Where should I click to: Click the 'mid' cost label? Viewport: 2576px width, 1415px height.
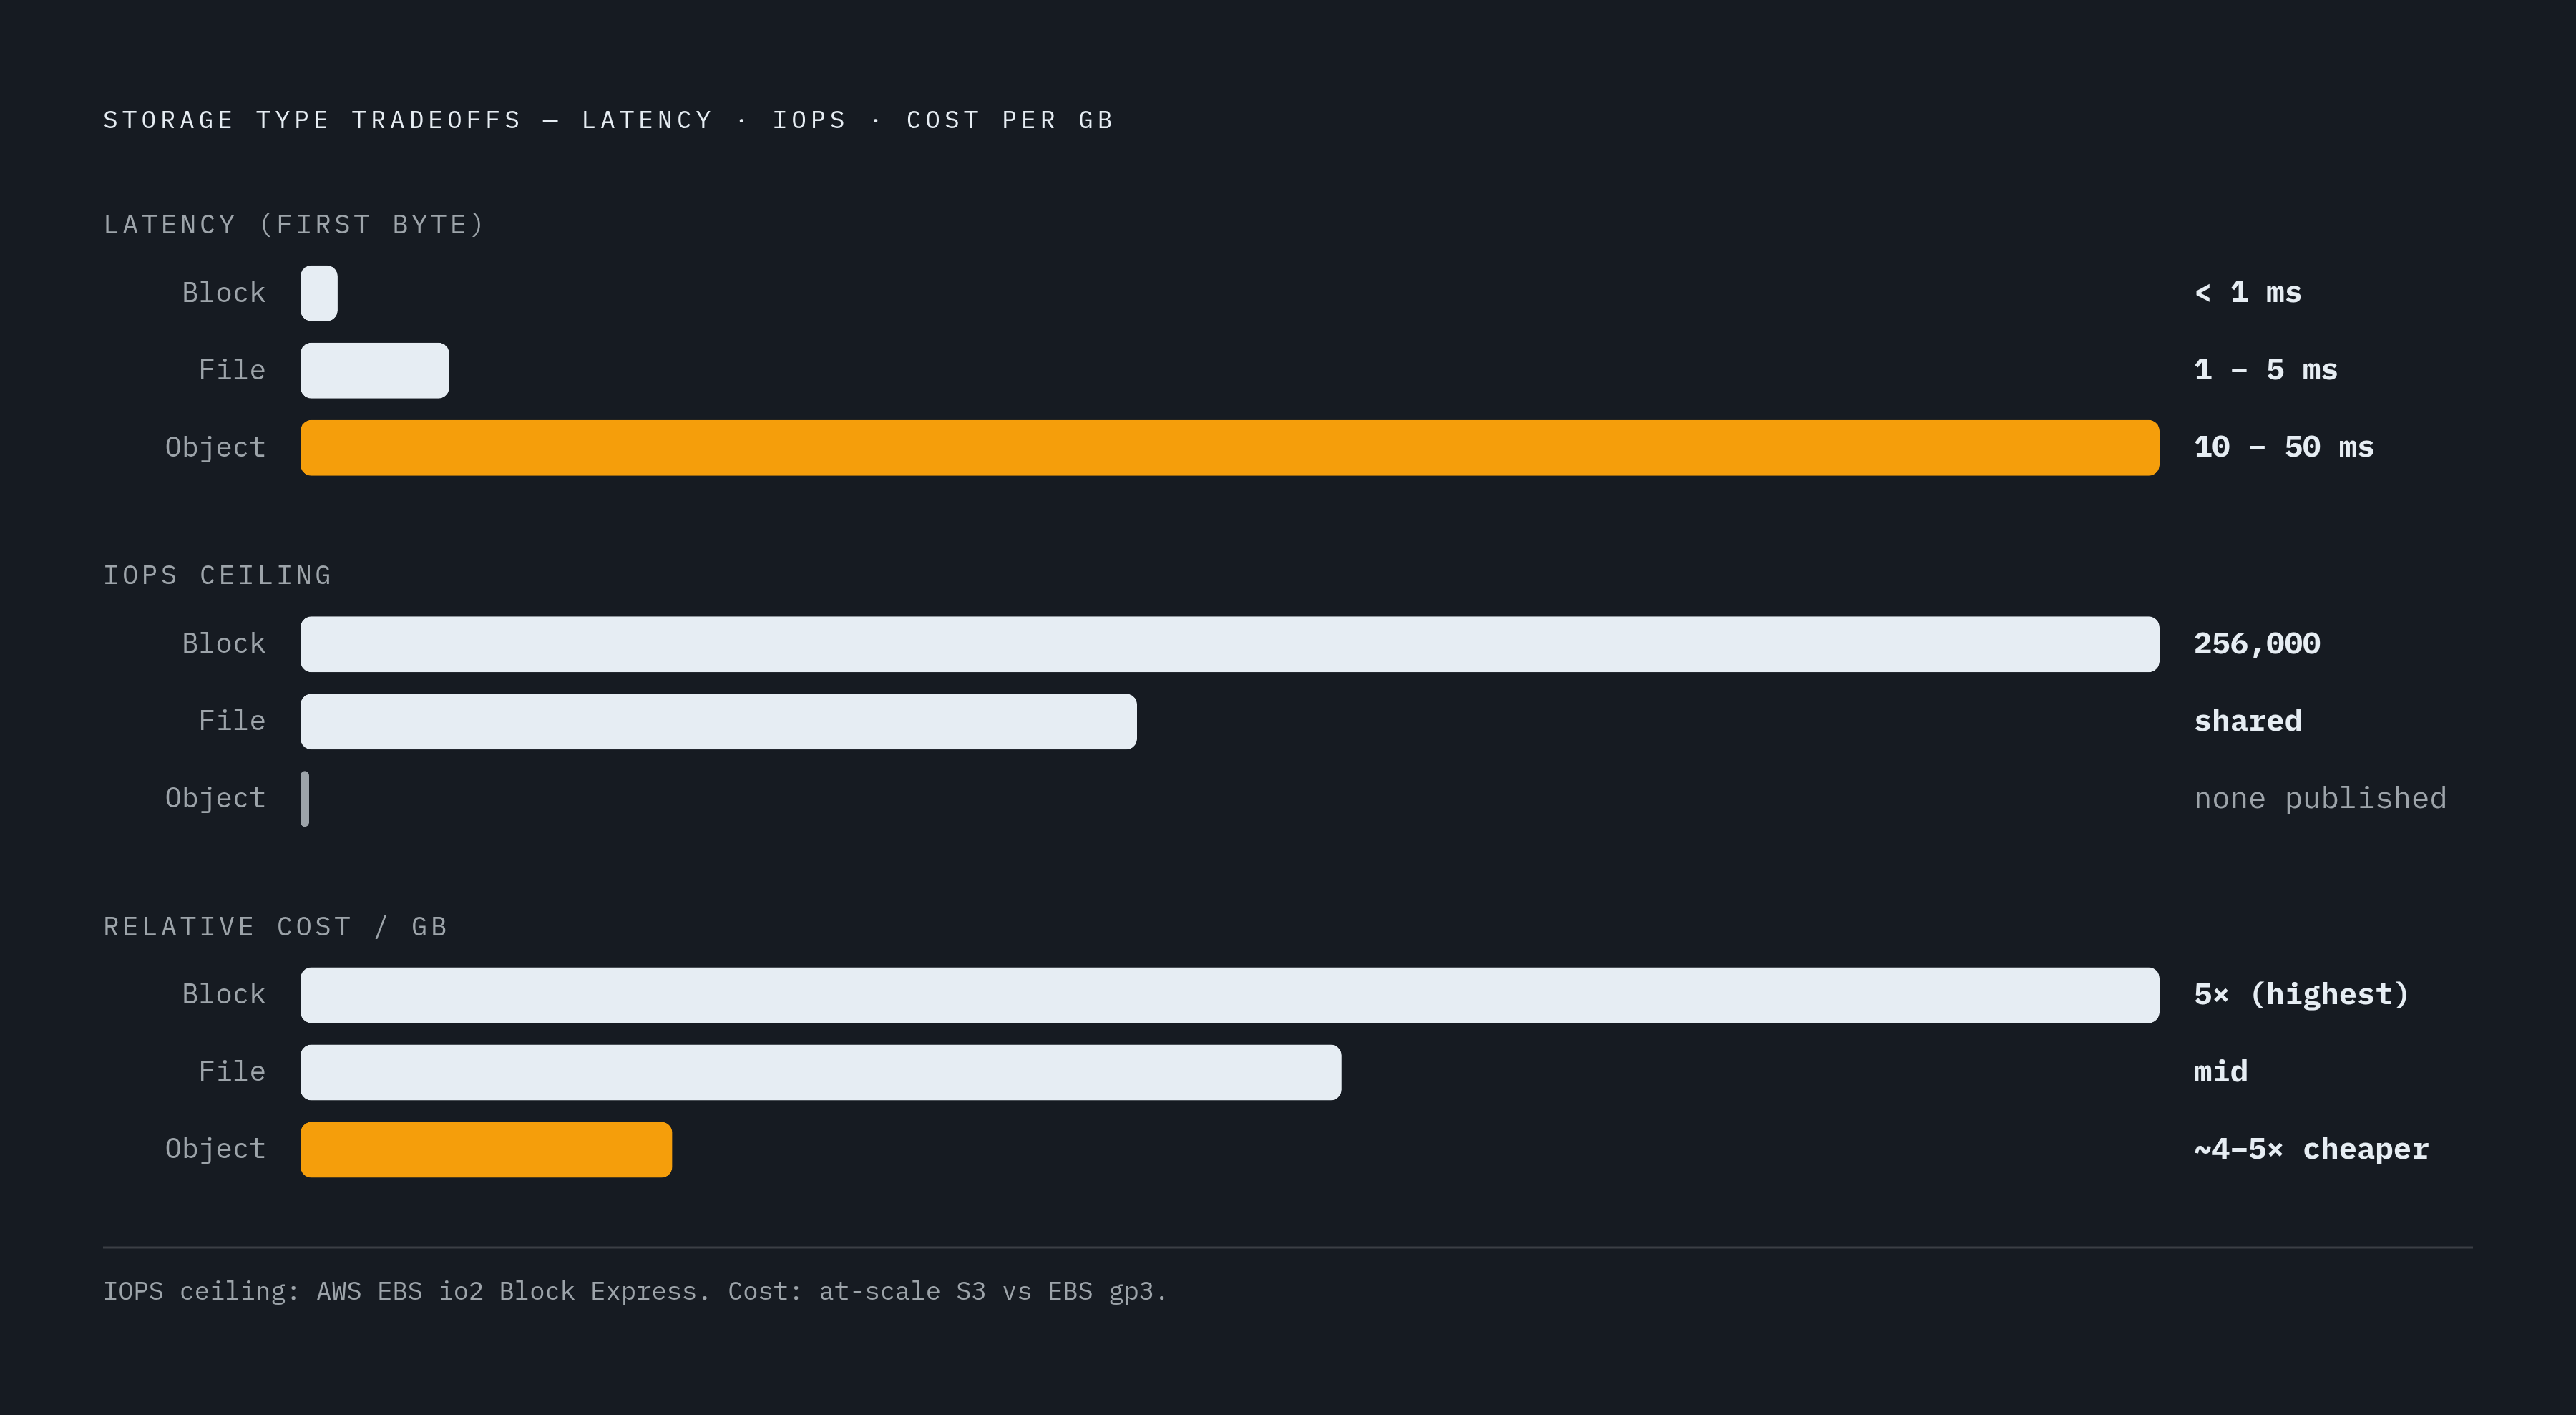(2220, 1072)
